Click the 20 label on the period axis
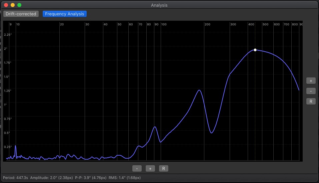This screenshot has height=183, width=319. [x=62, y=24]
